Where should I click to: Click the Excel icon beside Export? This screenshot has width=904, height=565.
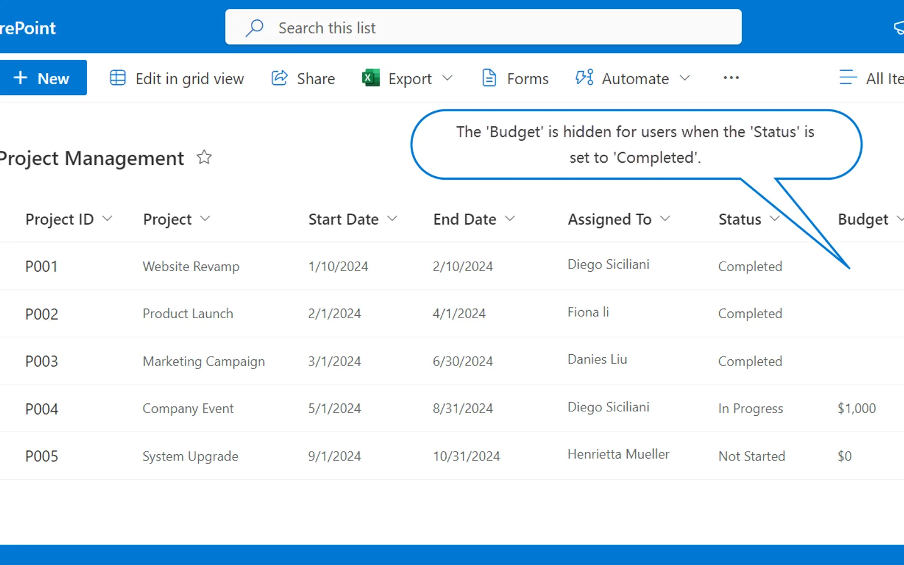(371, 78)
